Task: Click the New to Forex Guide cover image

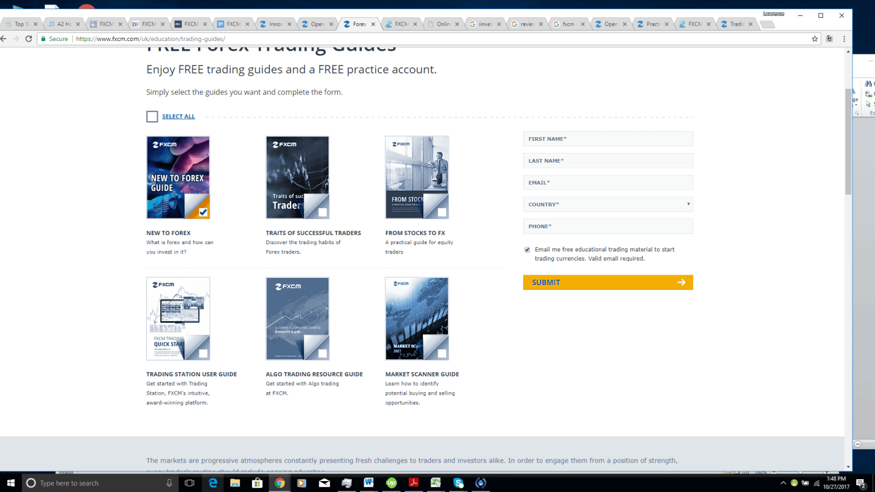Action: click(178, 177)
